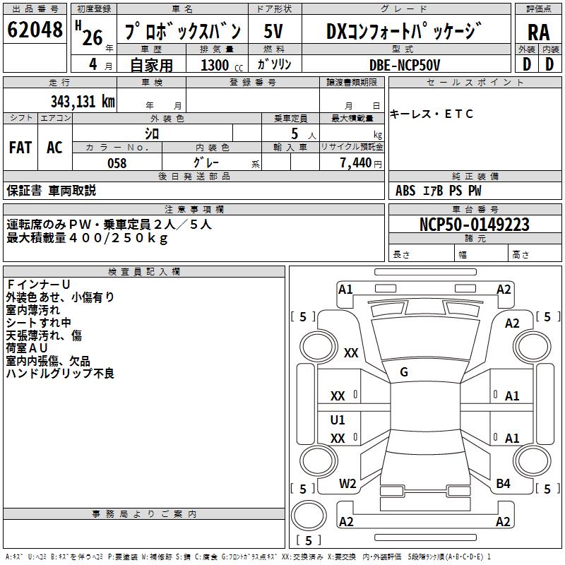Click the lot number 62048

(x=35, y=30)
